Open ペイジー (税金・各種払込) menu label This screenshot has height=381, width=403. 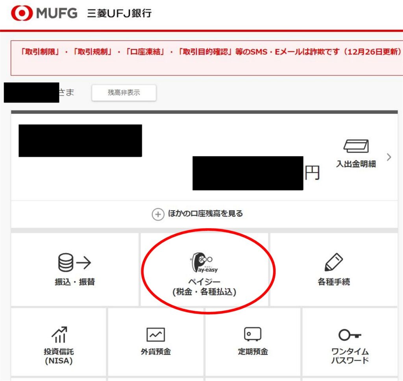pos(204,287)
